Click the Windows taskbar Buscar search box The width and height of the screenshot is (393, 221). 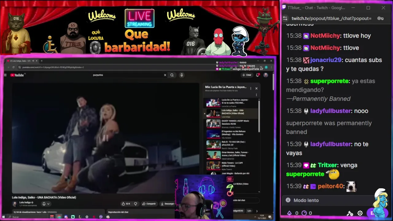(28, 217)
